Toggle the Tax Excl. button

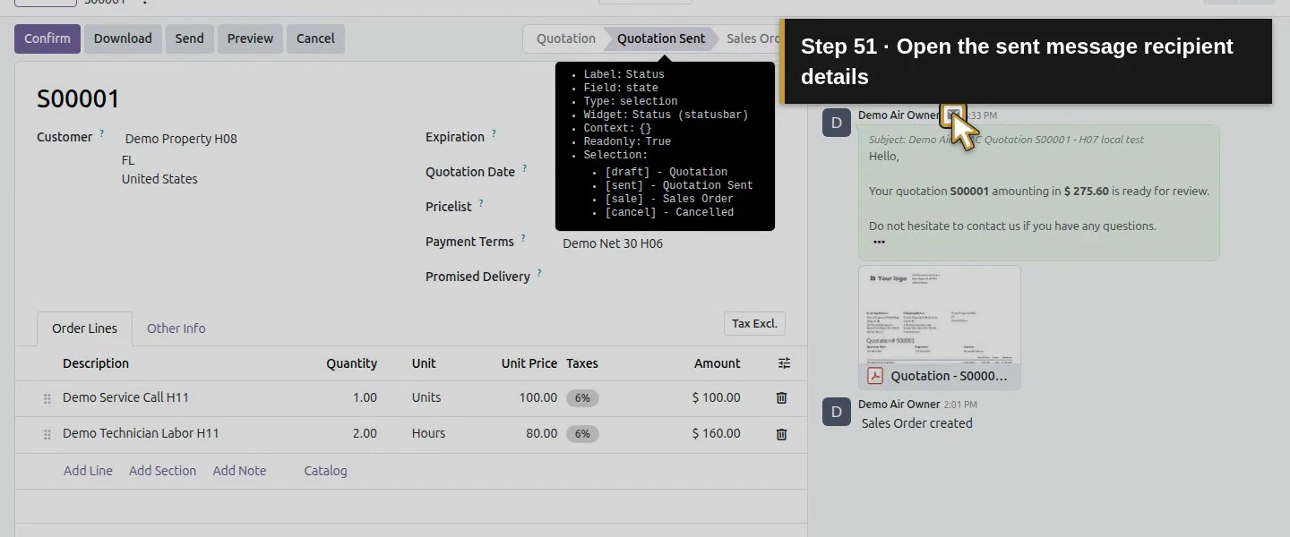point(754,323)
